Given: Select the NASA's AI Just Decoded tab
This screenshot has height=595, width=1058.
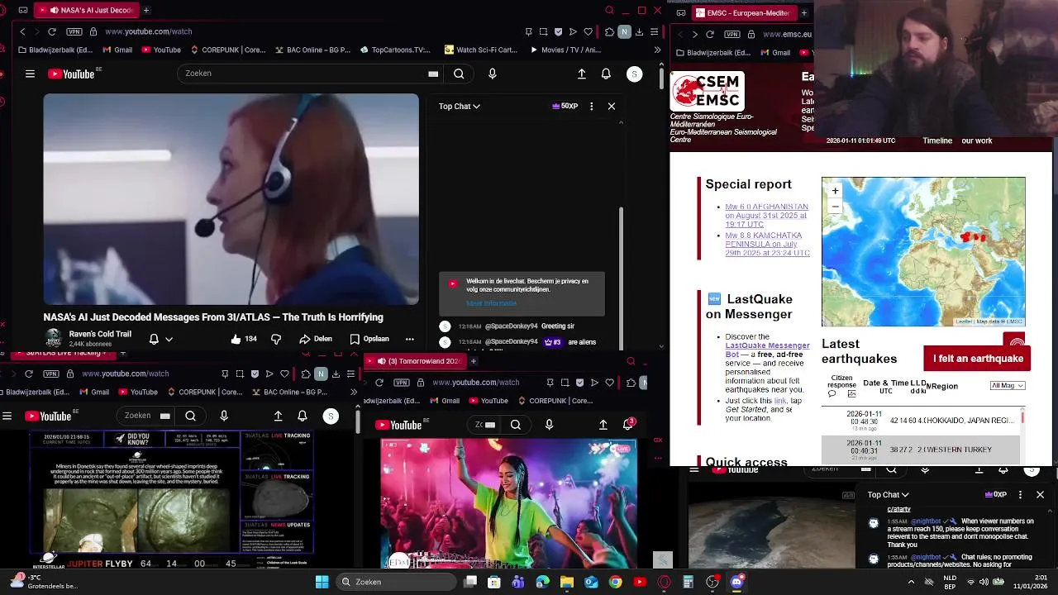Looking at the screenshot, I should 87,11.
